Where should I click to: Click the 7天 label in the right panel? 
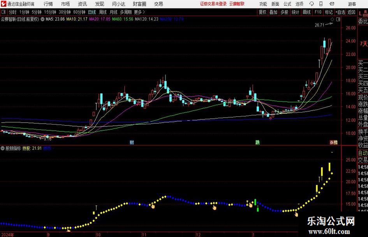(x=364, y=44)
